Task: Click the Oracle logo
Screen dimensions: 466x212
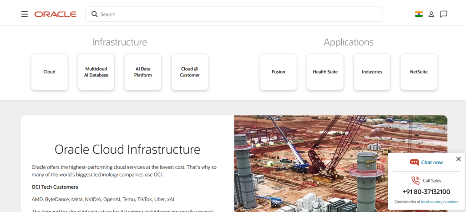Action: point(55,14)
